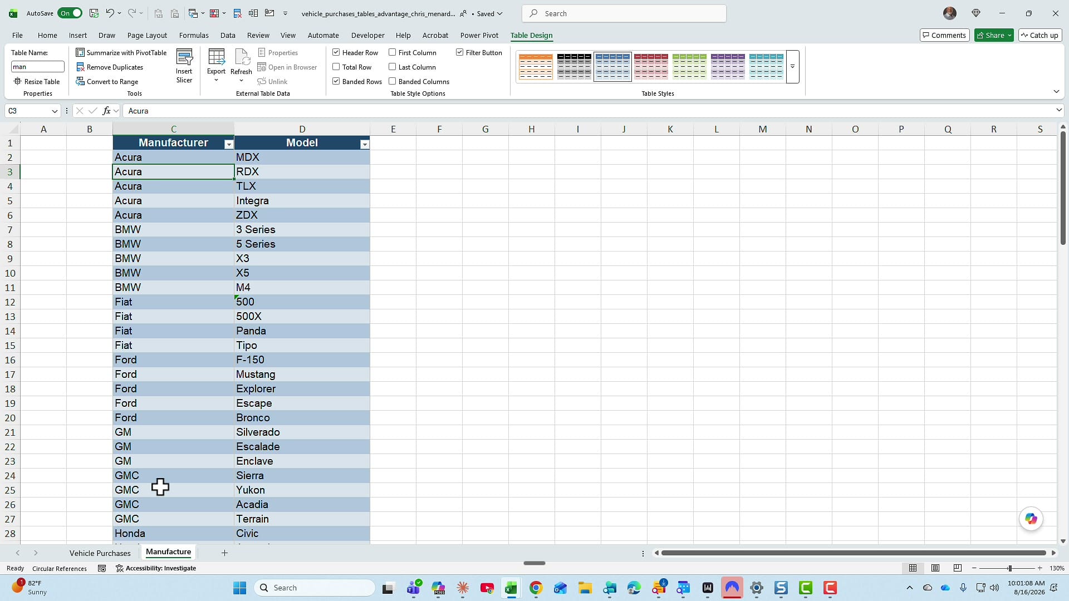Open the Name Box dropdown arrow
This screenshot has height=601, width=1069.
(55, 111)
